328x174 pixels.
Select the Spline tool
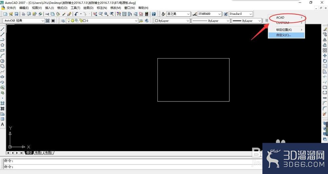[x=3, y=72]
